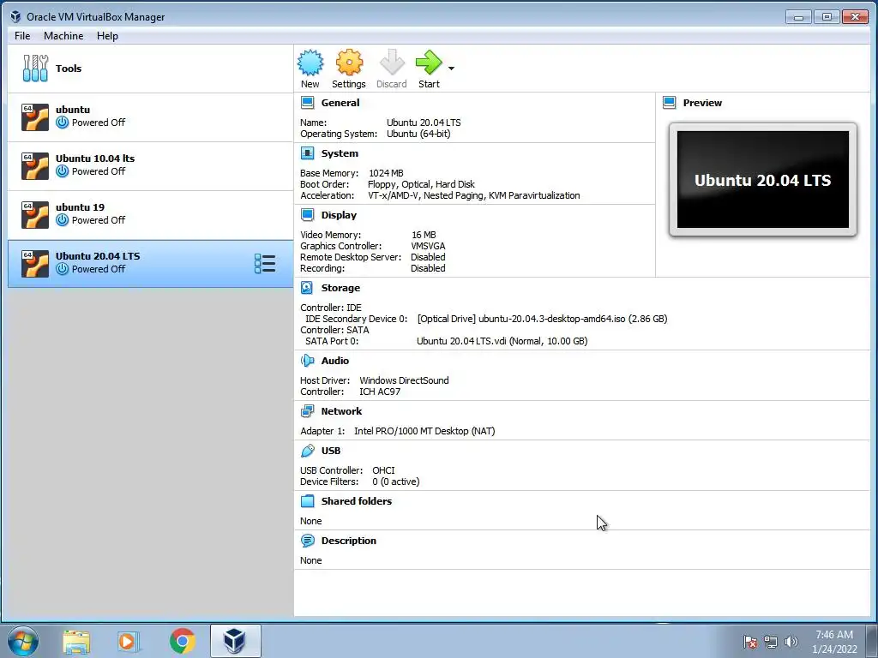
Task: Select the Ubuntu 10.04 lts machine
Action: [x=150, y=165]
